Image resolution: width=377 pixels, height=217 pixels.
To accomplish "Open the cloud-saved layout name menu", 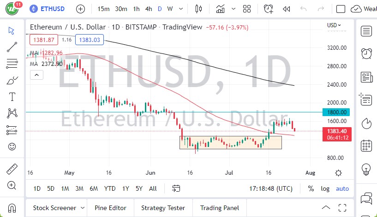I will pos(364,9).
